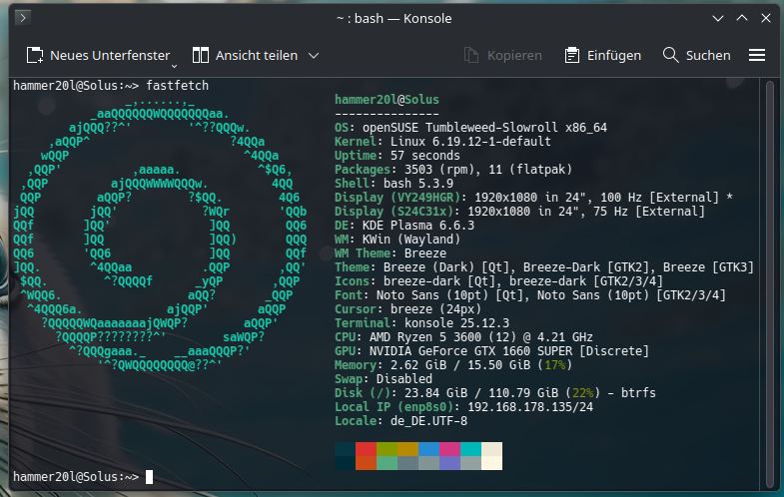Click the cyan color block in fastfetch palette

coord(470,449)
